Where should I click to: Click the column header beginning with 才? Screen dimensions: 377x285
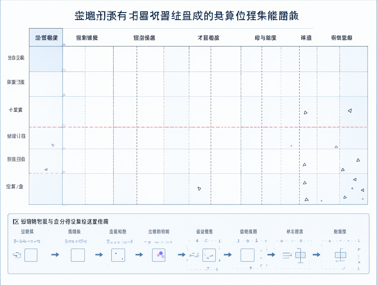coord(208,38)
